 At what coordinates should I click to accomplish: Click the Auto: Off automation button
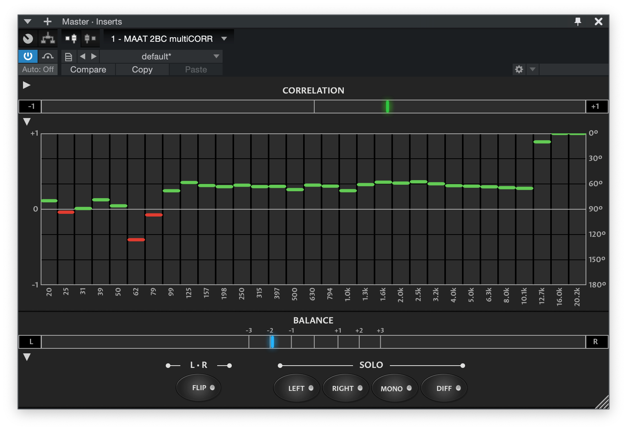pyautogui.click(x=38, y=70)
